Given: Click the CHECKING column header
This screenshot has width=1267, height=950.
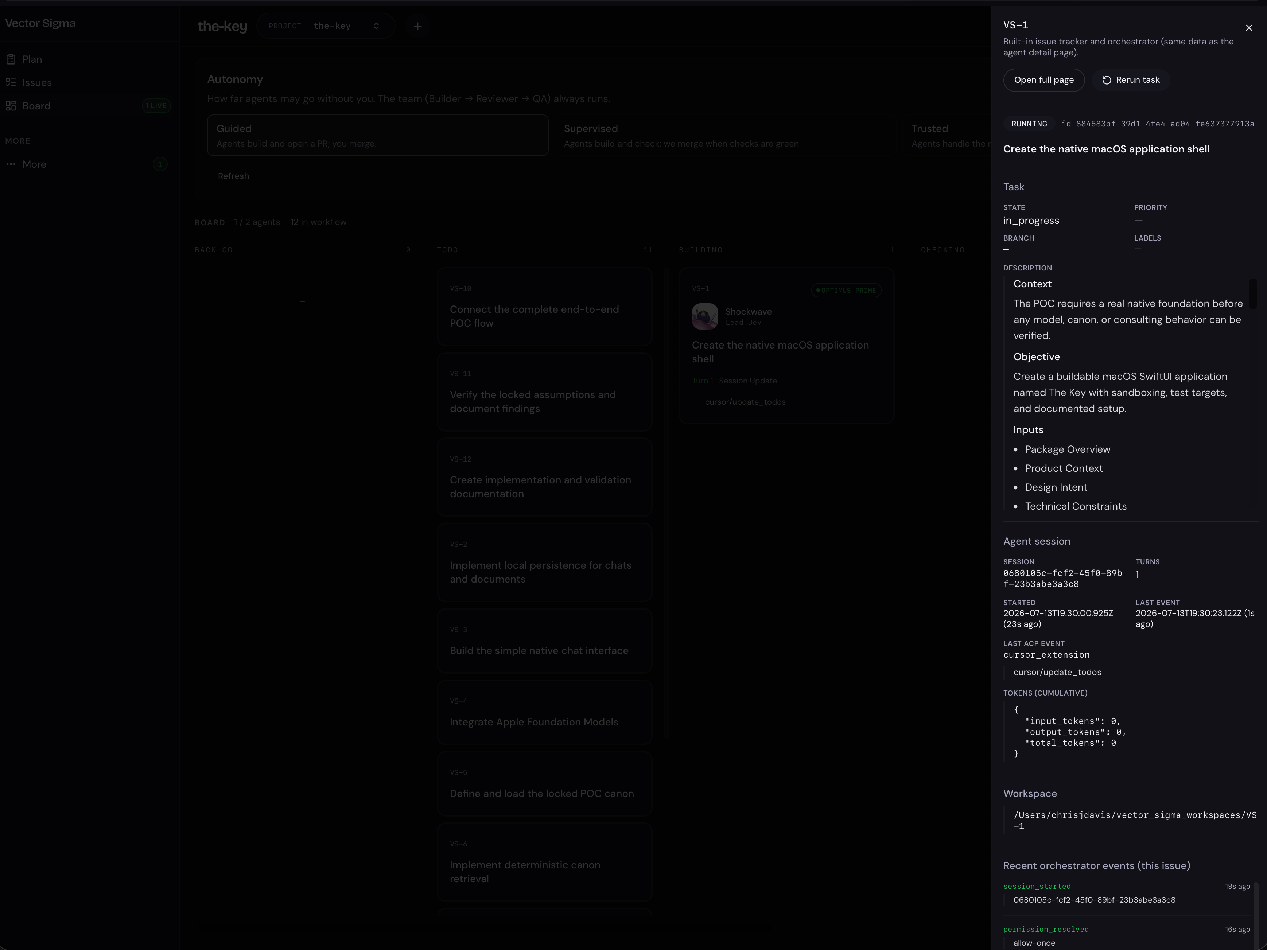Looking at the screenshot, I should click(942, 250).
